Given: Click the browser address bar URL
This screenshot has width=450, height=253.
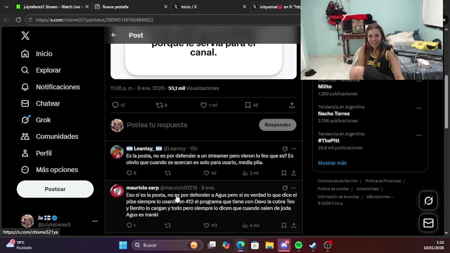Looking at the screenshot, I should pyautogui.click(x=95, y=20).
